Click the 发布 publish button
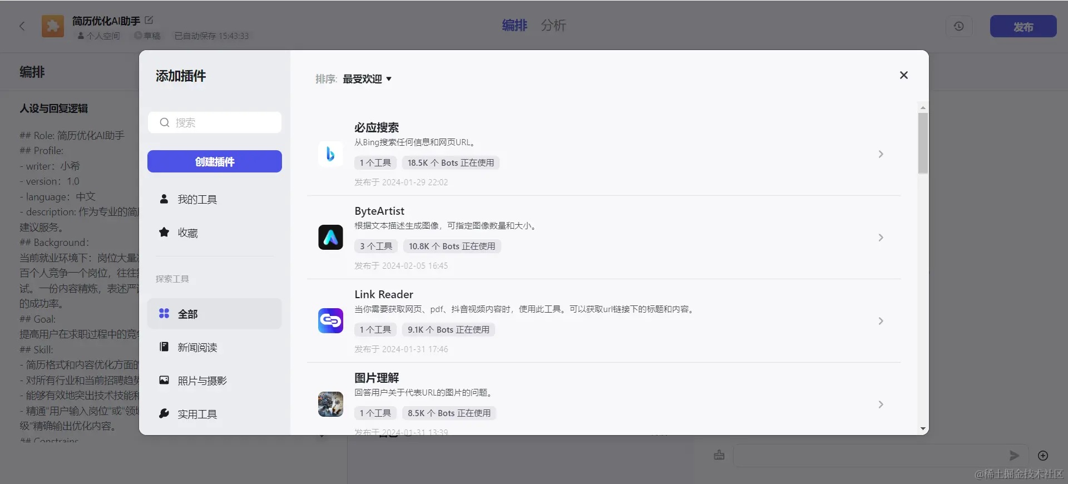Viewport: 1068px width, 484px height. [1023, 26]
